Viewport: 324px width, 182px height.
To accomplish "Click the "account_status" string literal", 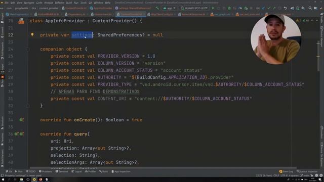I will click(181, 70).
